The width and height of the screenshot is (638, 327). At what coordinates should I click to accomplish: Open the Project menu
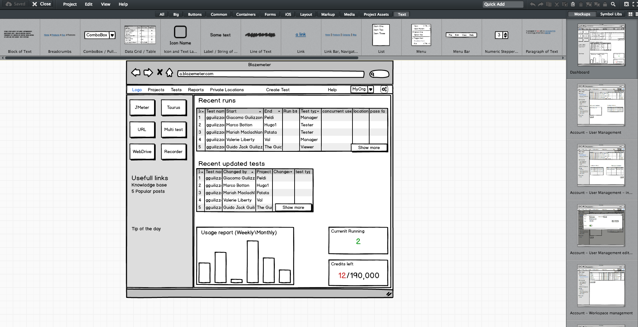click(x=70, y=4)
